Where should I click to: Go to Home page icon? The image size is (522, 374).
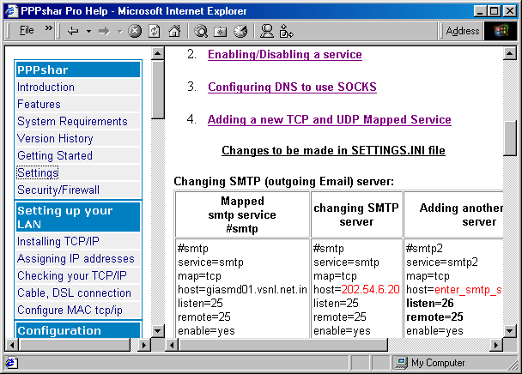174,31
